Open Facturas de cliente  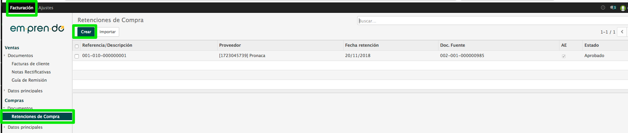coord(31,64)
